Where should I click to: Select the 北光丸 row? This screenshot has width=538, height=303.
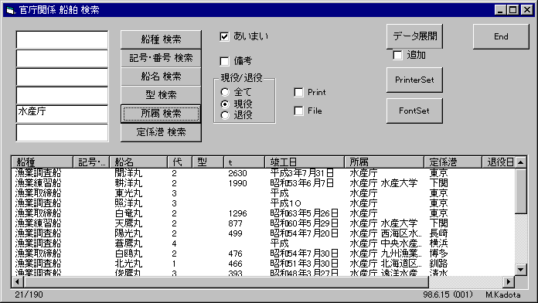(263, 264)
